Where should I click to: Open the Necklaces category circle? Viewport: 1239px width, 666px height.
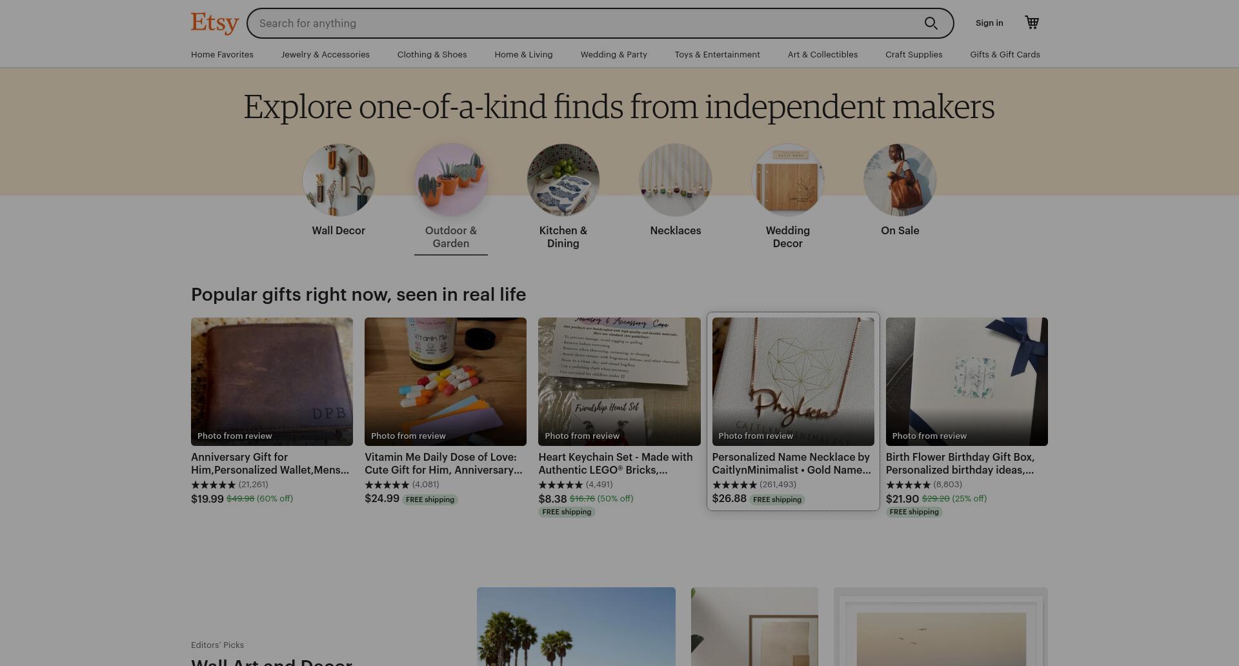(x=676, y=180)
